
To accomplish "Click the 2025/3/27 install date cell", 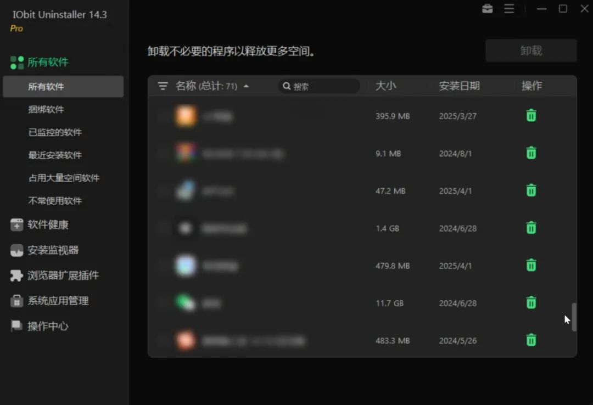I will pos(457,116).
